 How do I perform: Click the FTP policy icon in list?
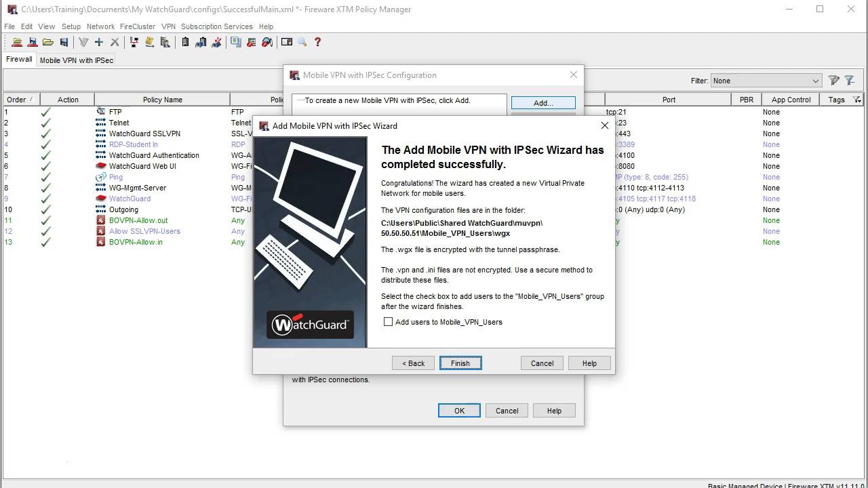click(101, 112)
